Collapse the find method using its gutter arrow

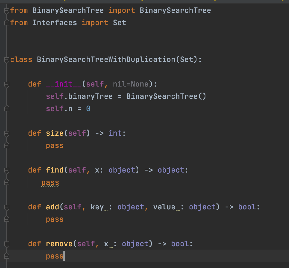coord(6,170)
